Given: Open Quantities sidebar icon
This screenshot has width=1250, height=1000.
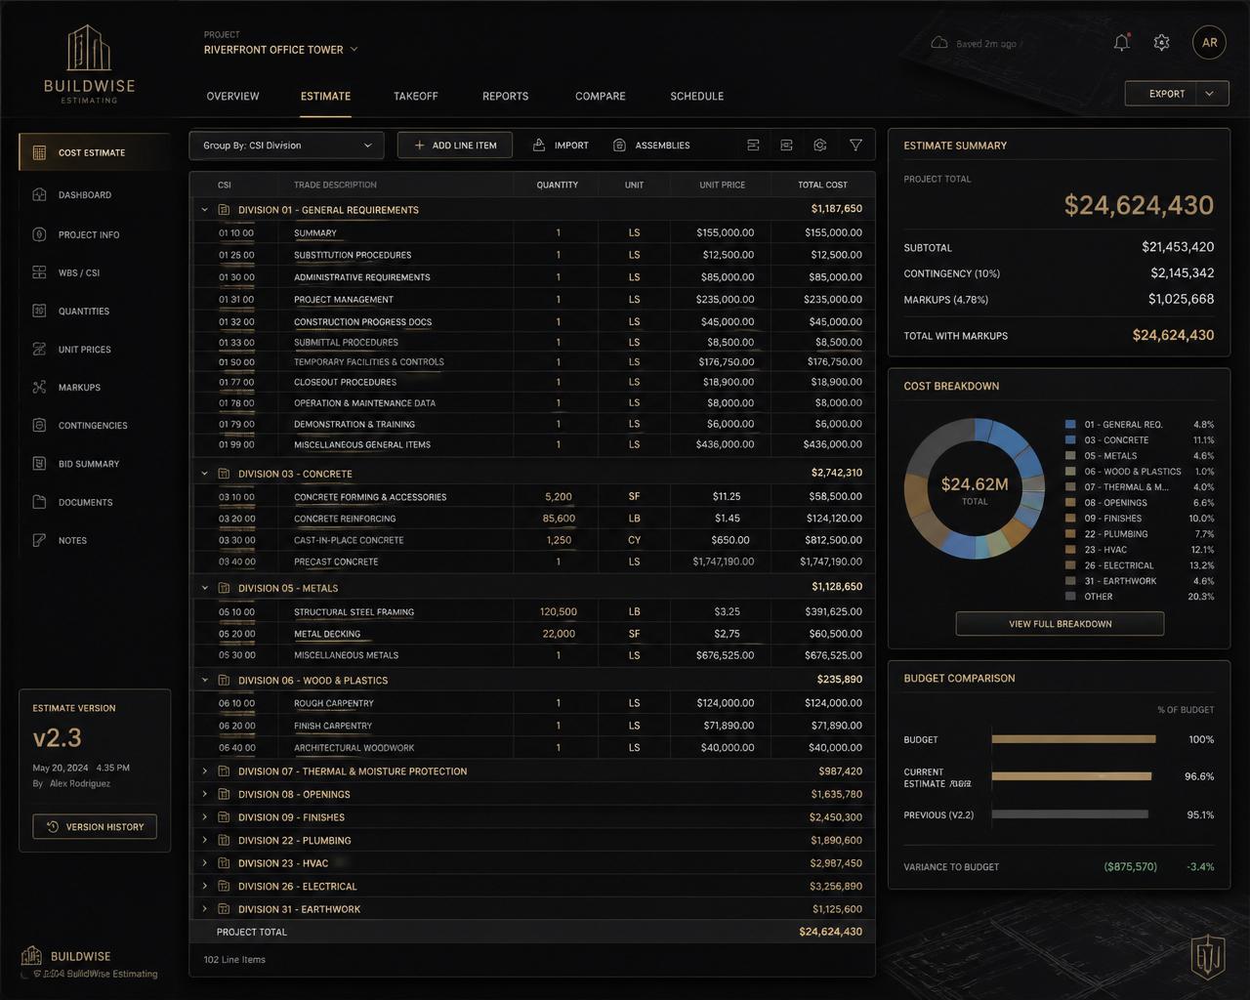Looking at the screenshot, I should tap(39, 311).
